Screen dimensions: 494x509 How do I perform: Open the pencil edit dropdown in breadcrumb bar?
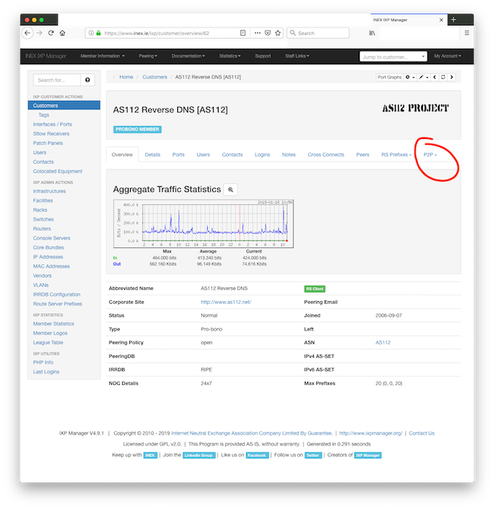[x=424, y=77]
